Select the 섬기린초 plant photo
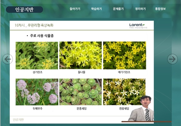Image resolution: width=181 pixels, height=126 pixels. pos(37,56)
